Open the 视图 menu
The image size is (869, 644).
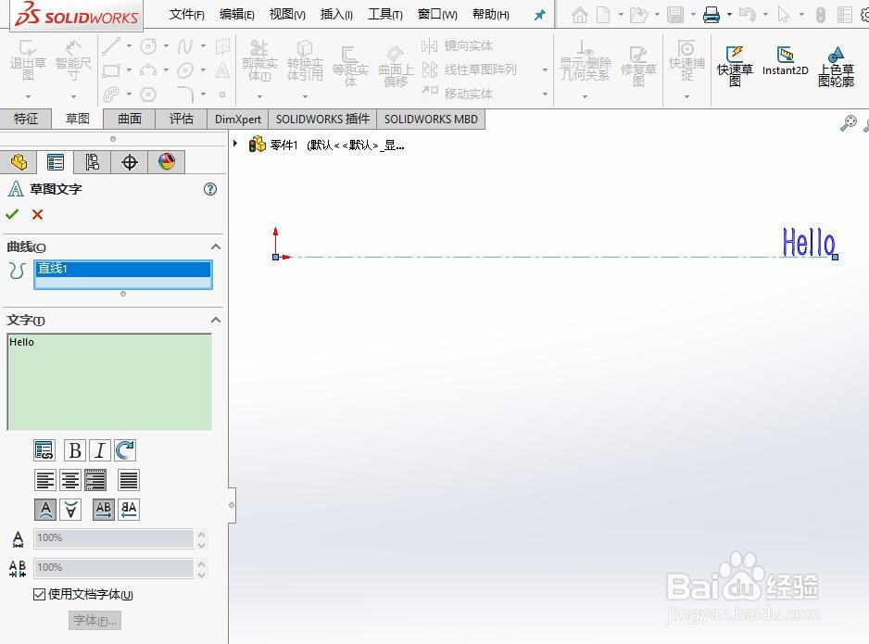click(287, 15)
